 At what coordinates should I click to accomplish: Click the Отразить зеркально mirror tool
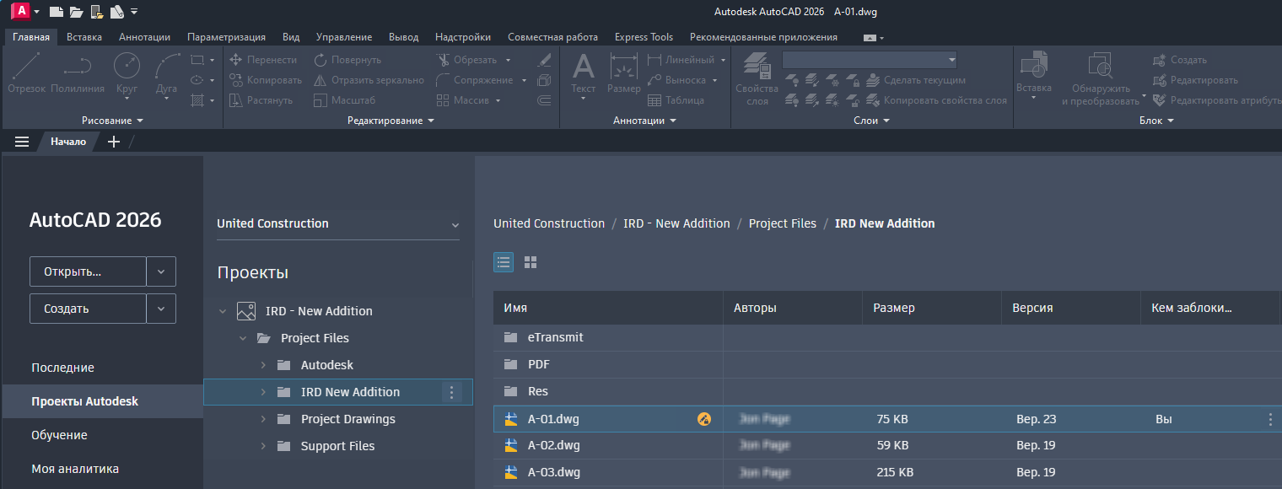coord(369,80)
